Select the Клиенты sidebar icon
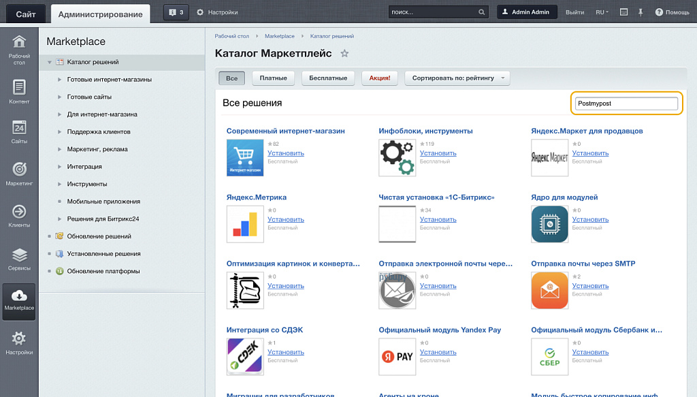This screenshot has width=697, height=397. point(19,216)
